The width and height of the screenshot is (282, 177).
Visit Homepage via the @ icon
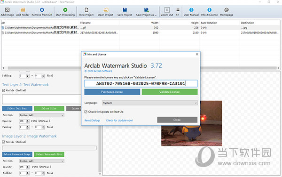[227, 10]
